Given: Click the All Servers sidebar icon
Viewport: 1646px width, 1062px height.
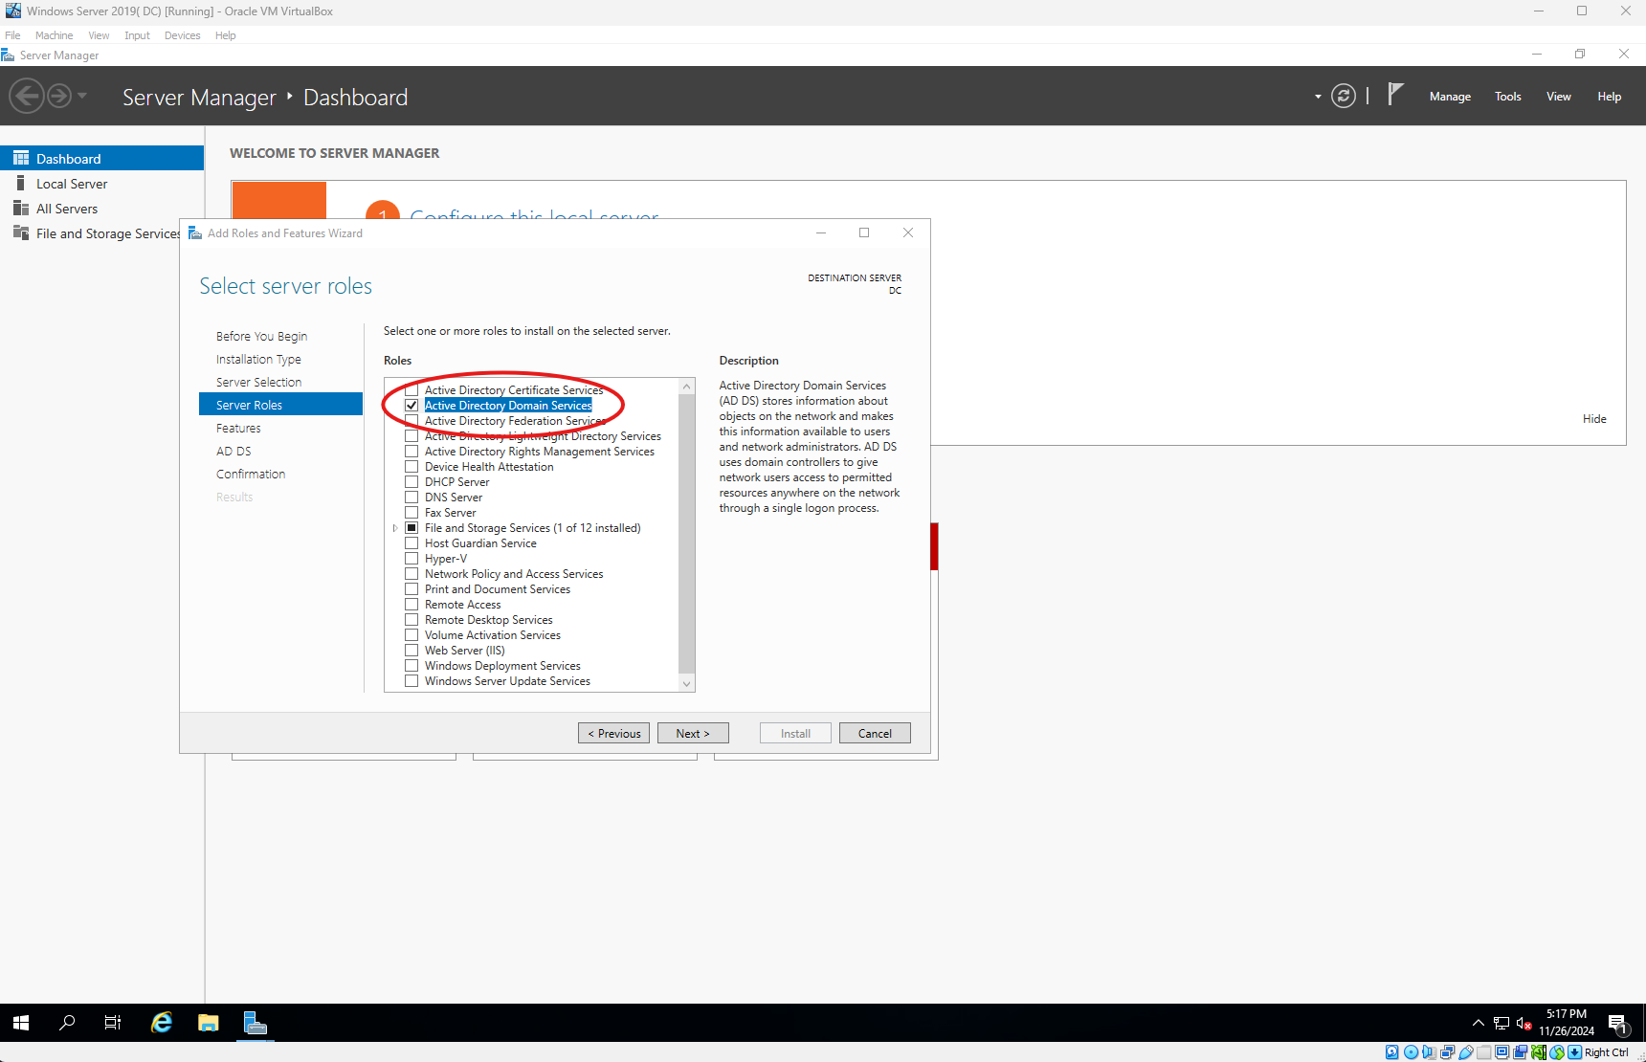Looking at the screenshot, I should pyautogui.click(x=21, y=208).
